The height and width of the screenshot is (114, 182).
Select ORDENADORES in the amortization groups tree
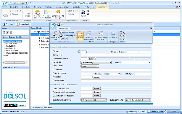click(12, 51)
